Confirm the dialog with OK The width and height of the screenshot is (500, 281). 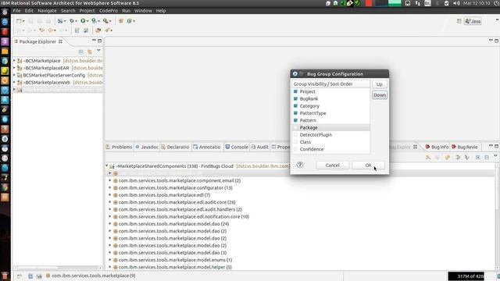point(368,165)
